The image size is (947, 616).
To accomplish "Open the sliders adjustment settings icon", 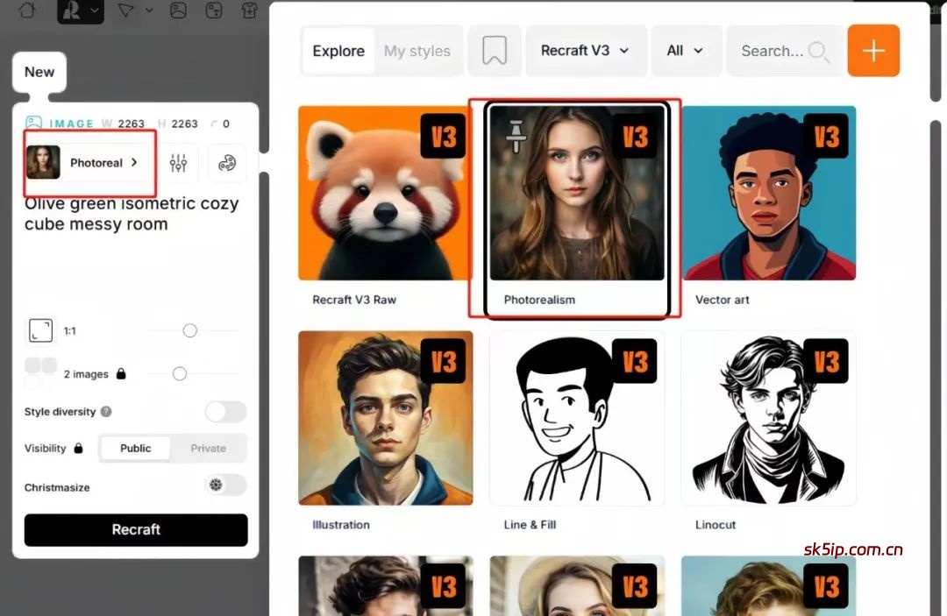I will coord(179,163).
